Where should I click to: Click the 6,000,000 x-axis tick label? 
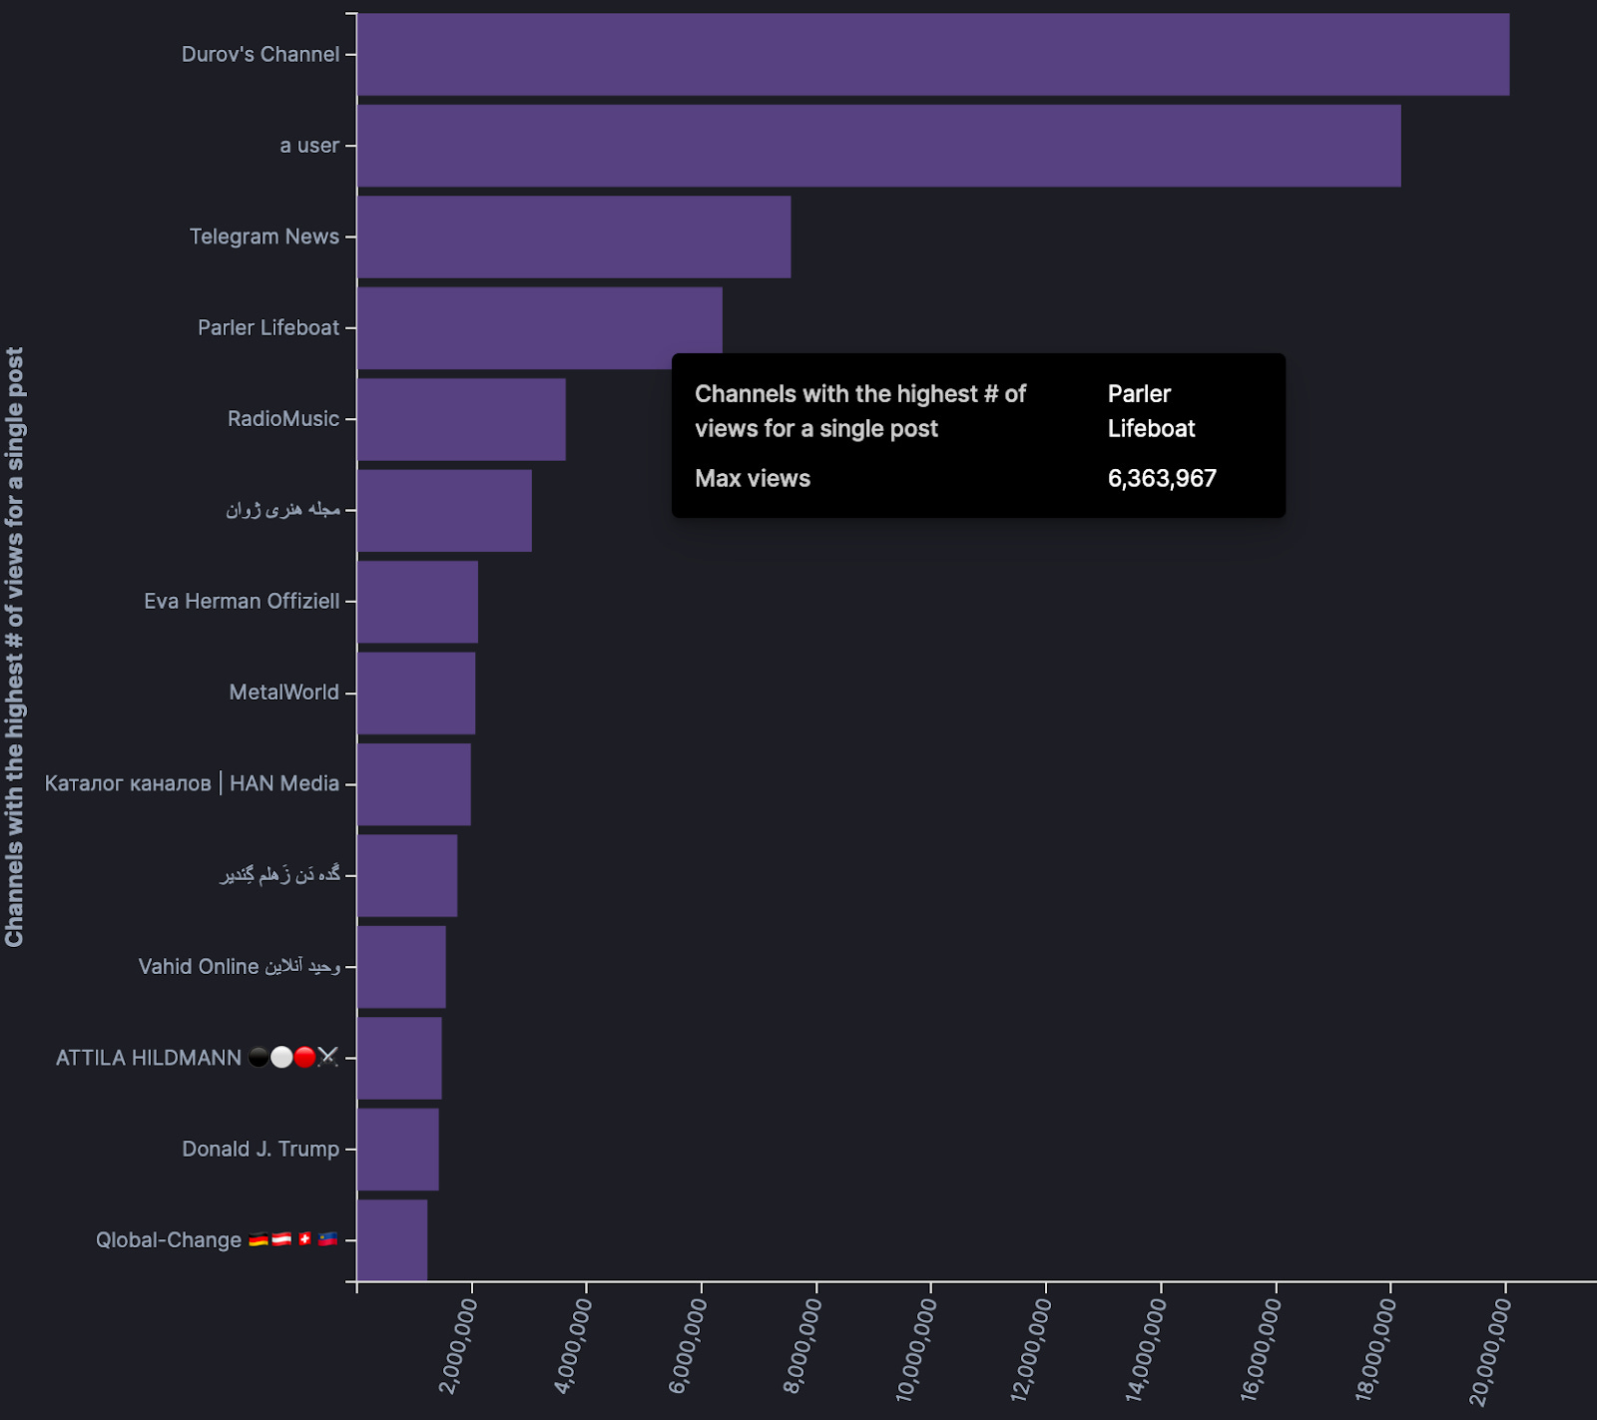click(688, 1346)
